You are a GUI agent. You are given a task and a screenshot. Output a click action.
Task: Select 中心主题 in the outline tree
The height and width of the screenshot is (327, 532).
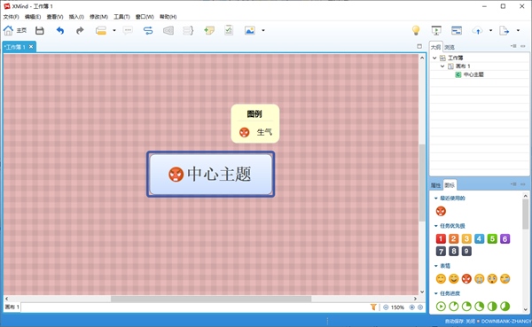(473, 74)
